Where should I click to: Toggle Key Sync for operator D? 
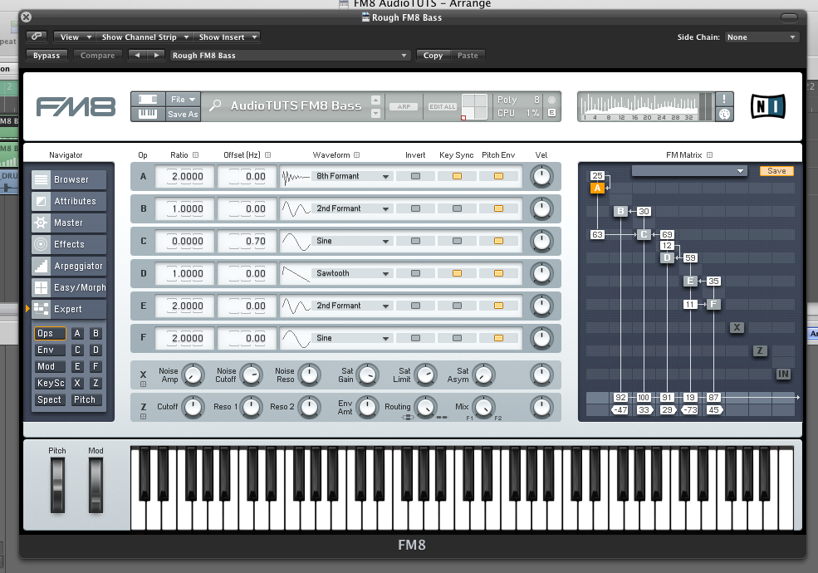pyautogui.click(x=457, y=273)
